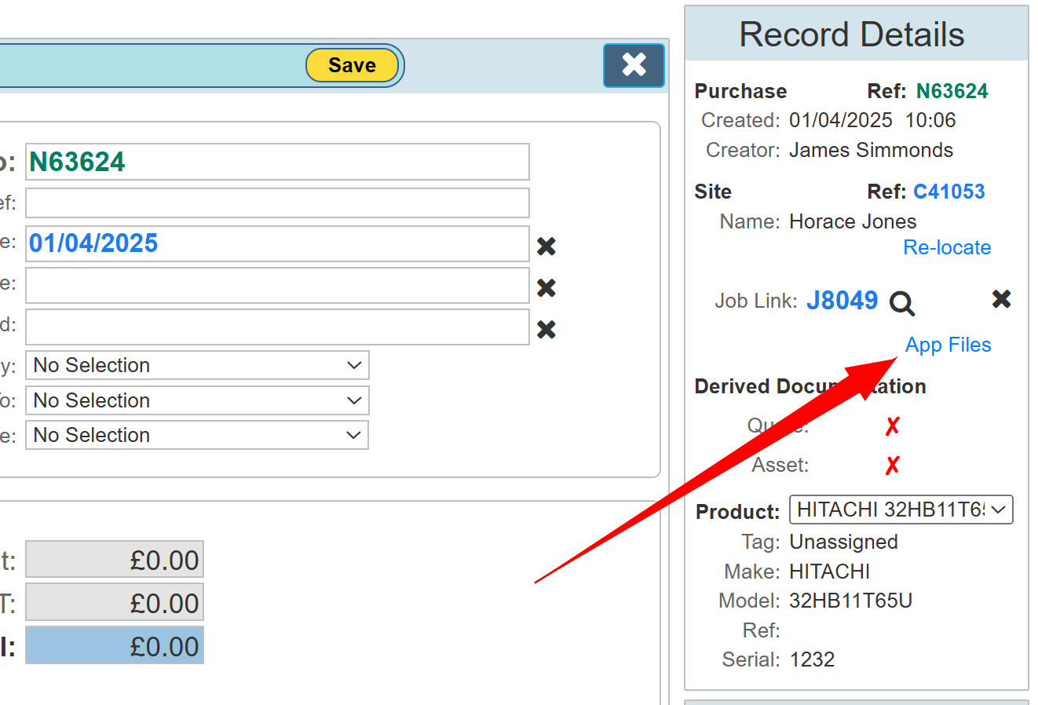The width and height of the screenshot is (1038, 705).
Task: Click the X icon beside the empty field directly under the date
Action: 546,288
